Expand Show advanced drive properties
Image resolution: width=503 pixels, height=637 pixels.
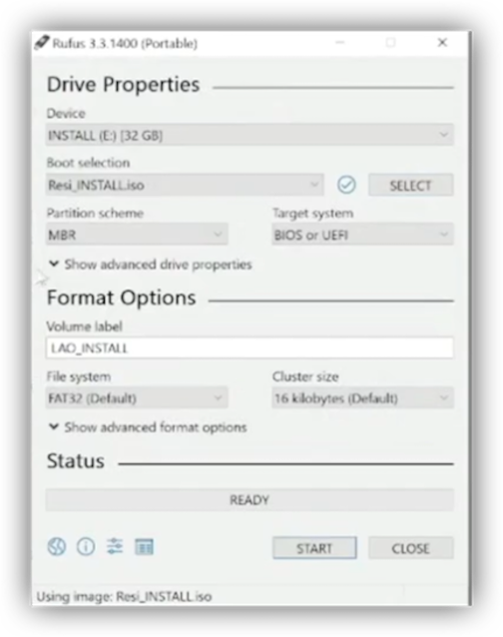tap(151, 265)
